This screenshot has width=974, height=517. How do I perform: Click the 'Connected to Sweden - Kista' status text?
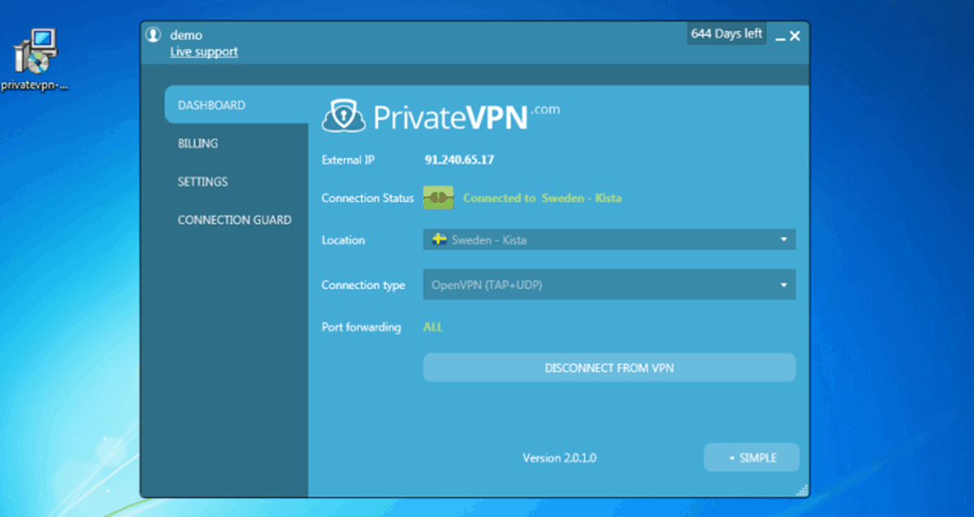543,198
